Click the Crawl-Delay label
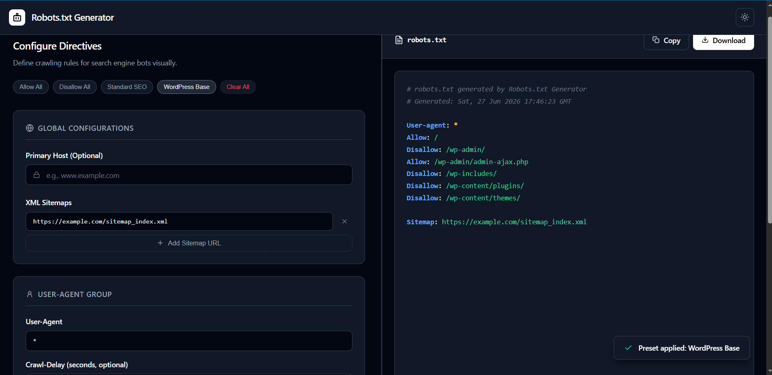The width and height of the screenshot is (772, 375). [x=77, y=365]
